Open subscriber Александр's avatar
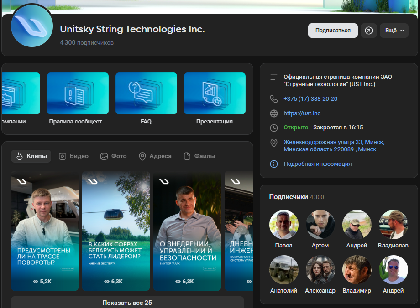Viewport: 420px width, 308px height. pos(320,270)
